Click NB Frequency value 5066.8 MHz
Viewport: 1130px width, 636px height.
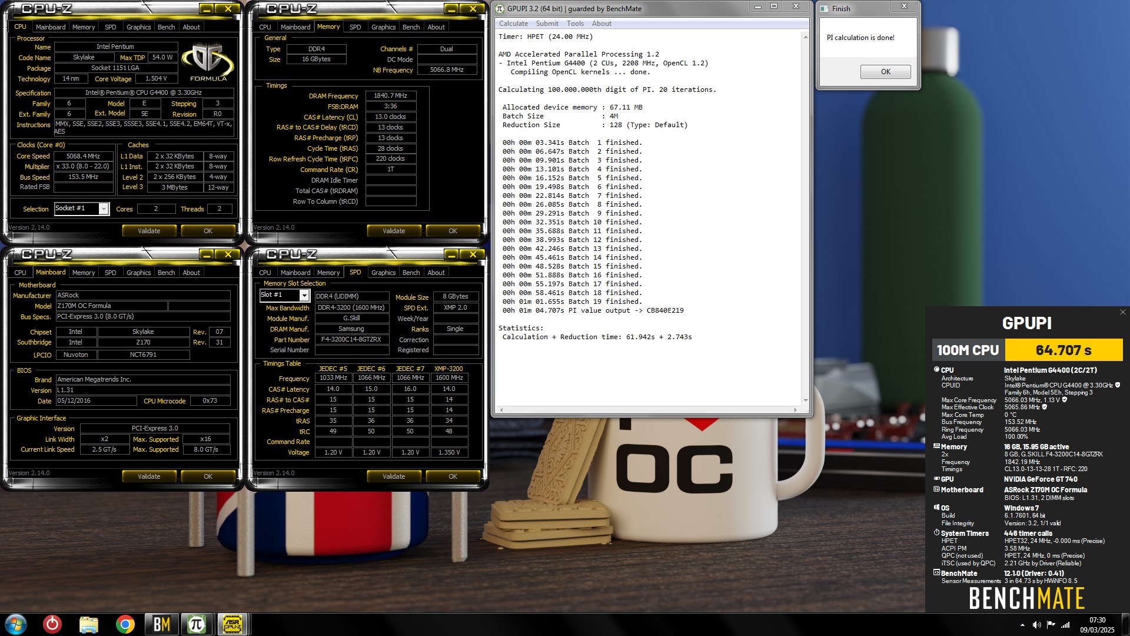[447, 69]
